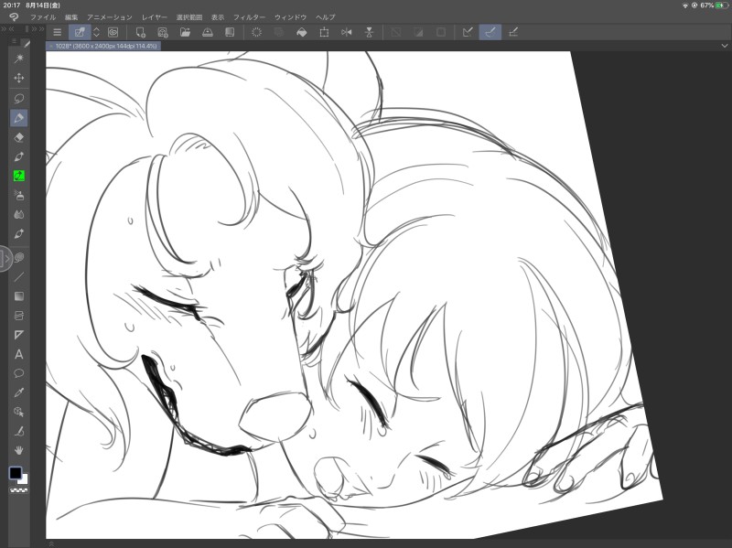732x548 pixels.
Task: Toggle the highlighted snap to special ruler
Action: 490,32
